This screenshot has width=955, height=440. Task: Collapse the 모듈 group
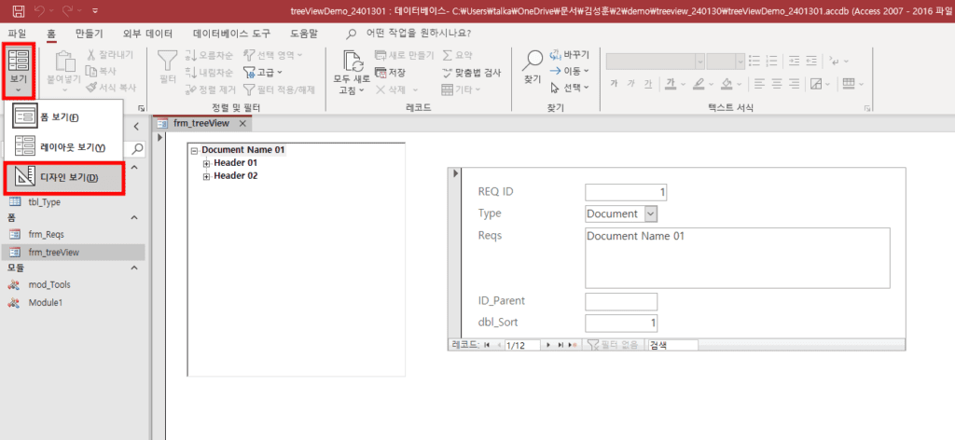pos(134,268)
